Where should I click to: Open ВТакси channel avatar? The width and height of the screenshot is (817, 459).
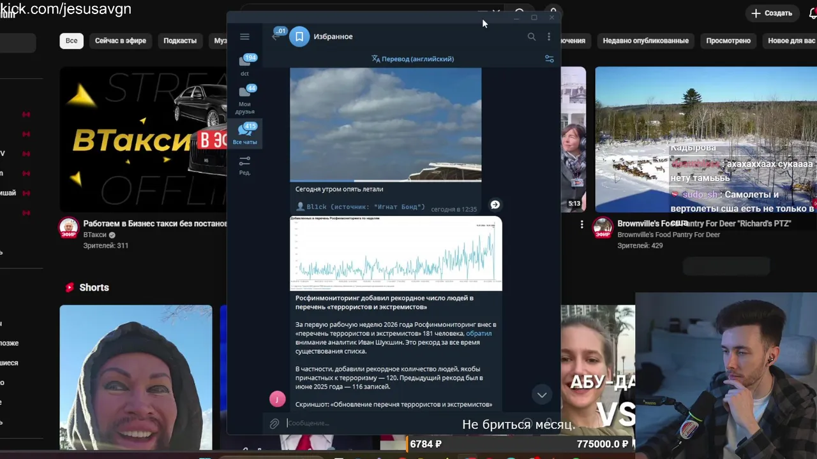tap(69, 228)
